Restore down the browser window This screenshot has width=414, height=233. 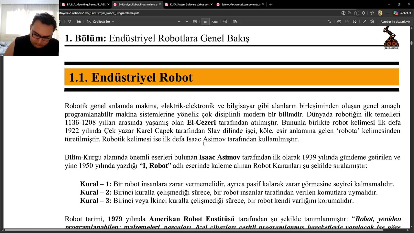pos(399,5)
